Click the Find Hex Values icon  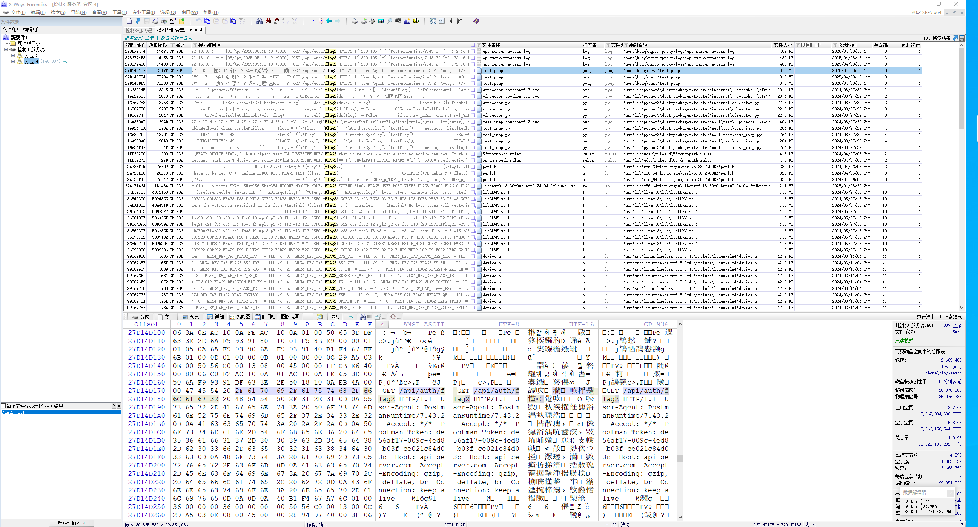click(277, 21)
